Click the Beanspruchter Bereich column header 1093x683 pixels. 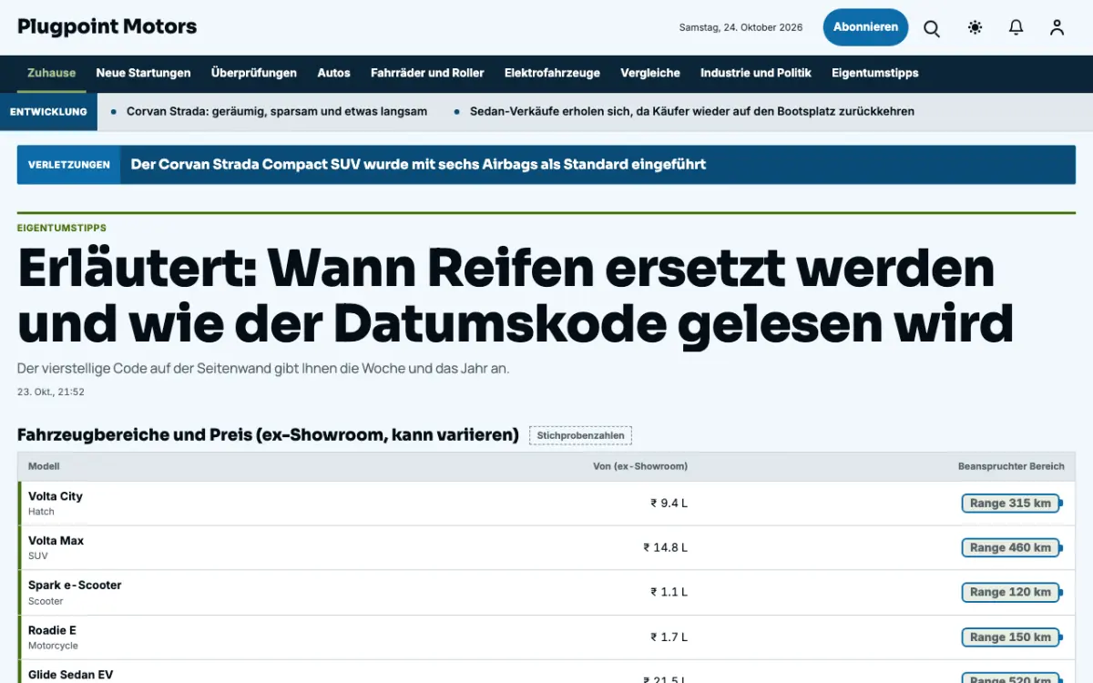pos(1011,466)
